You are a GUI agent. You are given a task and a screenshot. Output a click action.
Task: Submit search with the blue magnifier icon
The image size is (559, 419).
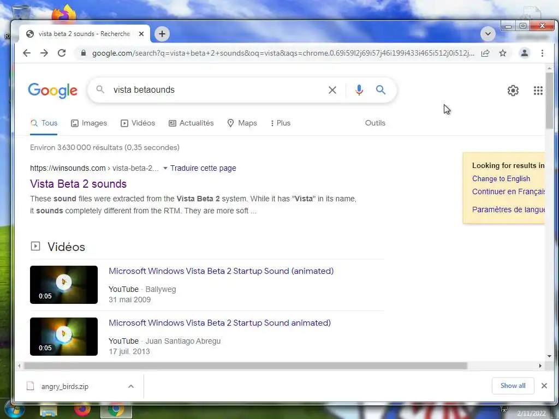pos(380,90)
